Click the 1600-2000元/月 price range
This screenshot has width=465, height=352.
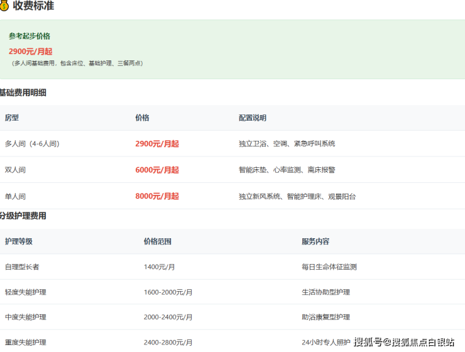tap(168, 292)
